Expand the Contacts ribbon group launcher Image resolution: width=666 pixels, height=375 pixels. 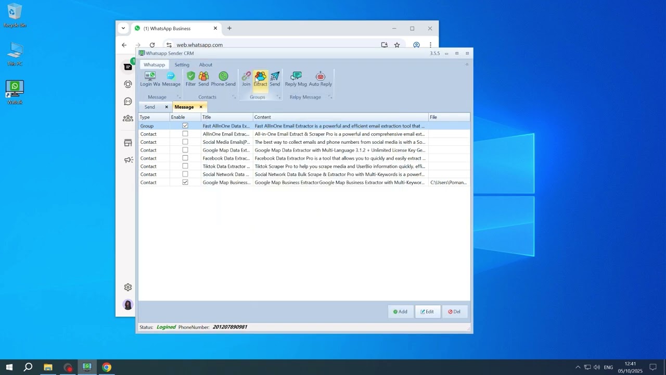coord(234,97)
